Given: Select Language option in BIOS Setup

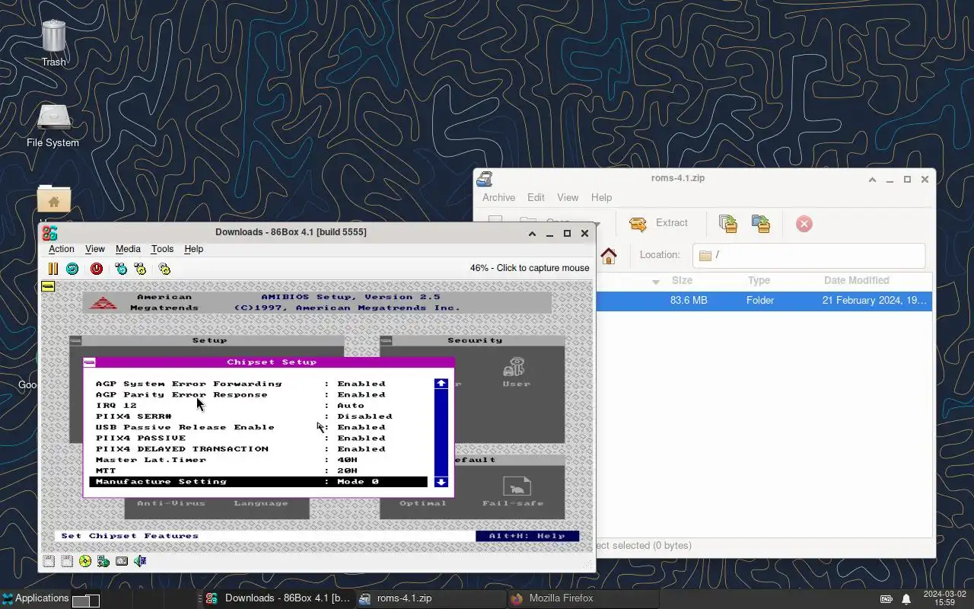Looking at the screenshot, I should 261,503.
